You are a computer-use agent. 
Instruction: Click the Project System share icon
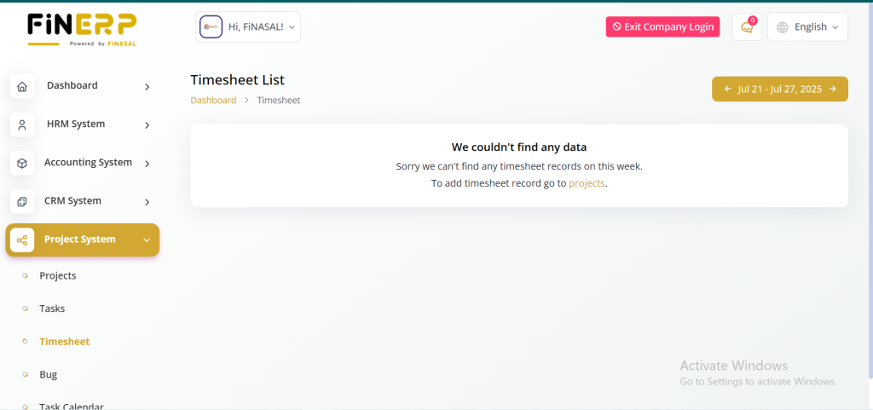(22, 240)
